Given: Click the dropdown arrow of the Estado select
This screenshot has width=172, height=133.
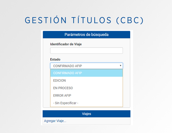Looking at the screenshot, I should click(120, 66).
